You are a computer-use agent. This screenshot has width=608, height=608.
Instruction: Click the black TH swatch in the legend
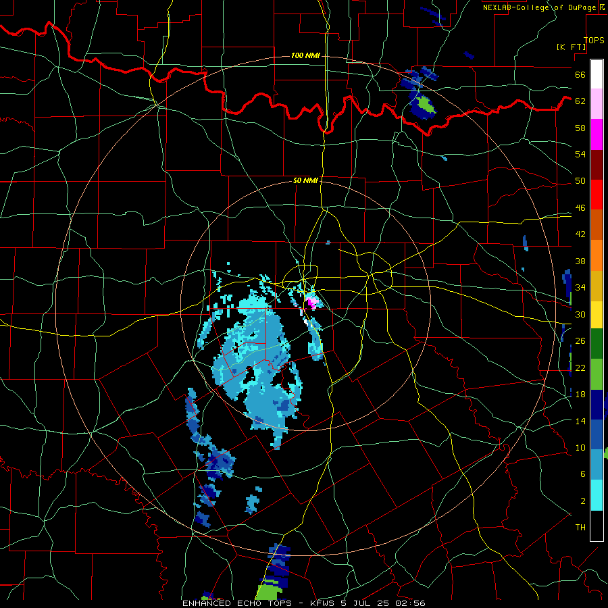(597, 526)
